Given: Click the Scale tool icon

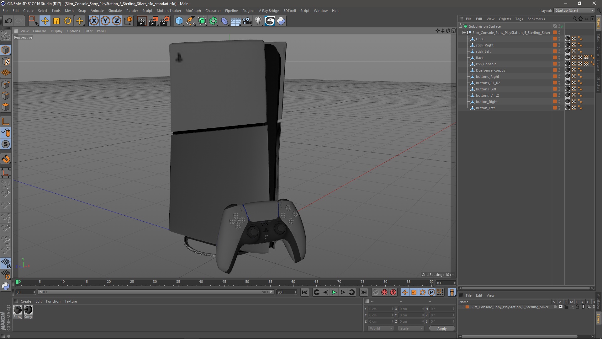Looking at the screenshot, I should pos(56,21).
